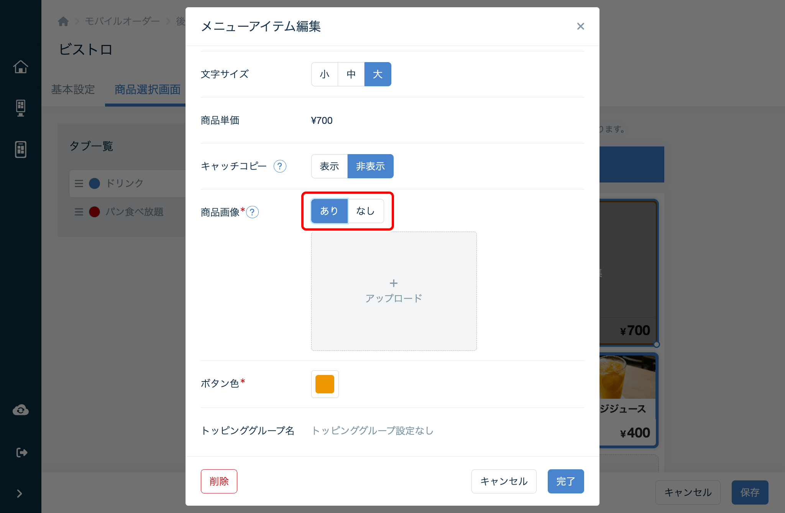Switch to the 基本設定 tab
This screenshot has height=513, width=785.
click(x=73, y=89)
